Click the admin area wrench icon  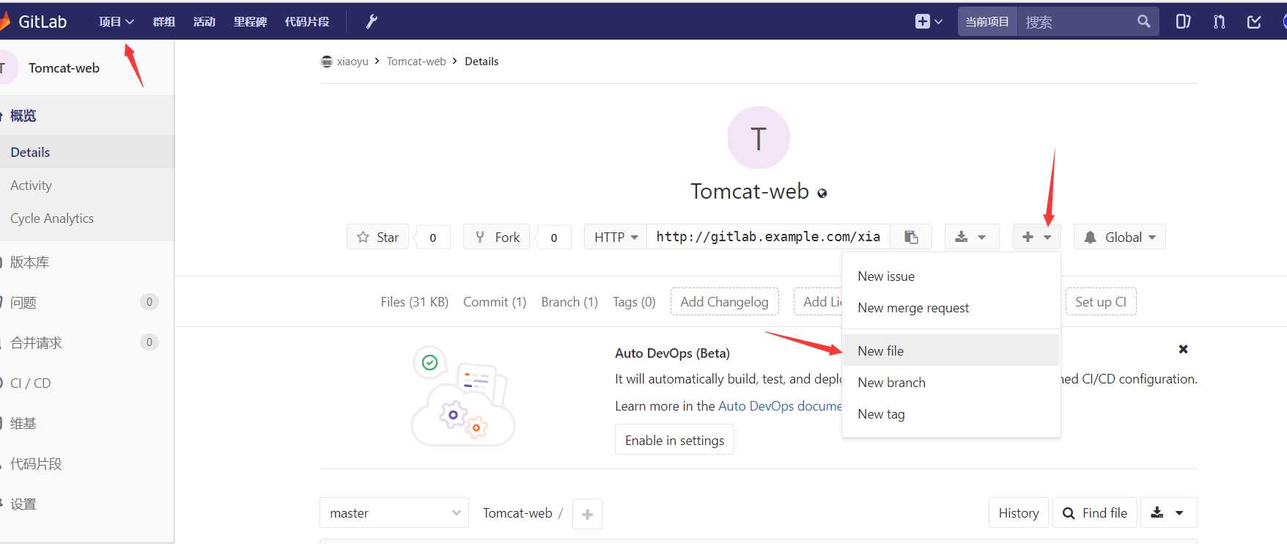(372, 22)
